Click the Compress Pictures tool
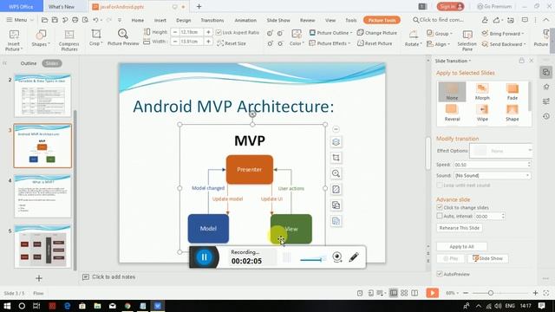Screen dimensions: 555x312 click(69, 40)
